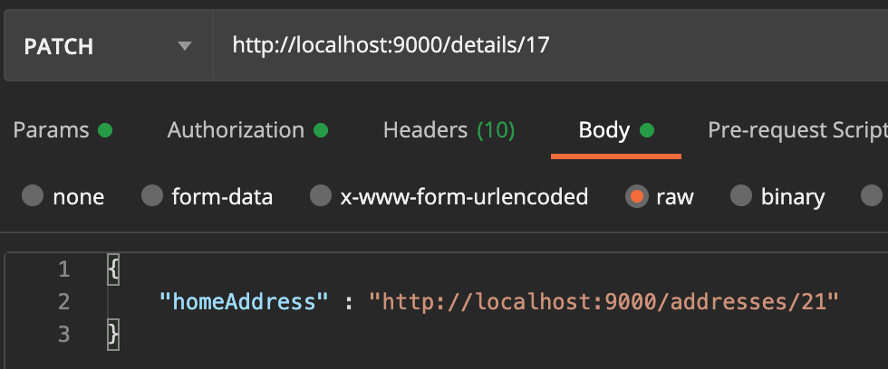Place the cursor at the closing brace
Image resolution: width=888 pixels, height=369 pixels.
[113, 336]
